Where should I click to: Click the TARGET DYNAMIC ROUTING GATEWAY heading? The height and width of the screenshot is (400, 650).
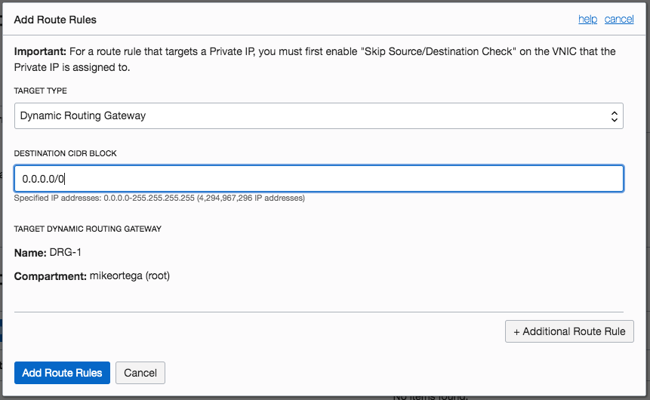point(88,229)
